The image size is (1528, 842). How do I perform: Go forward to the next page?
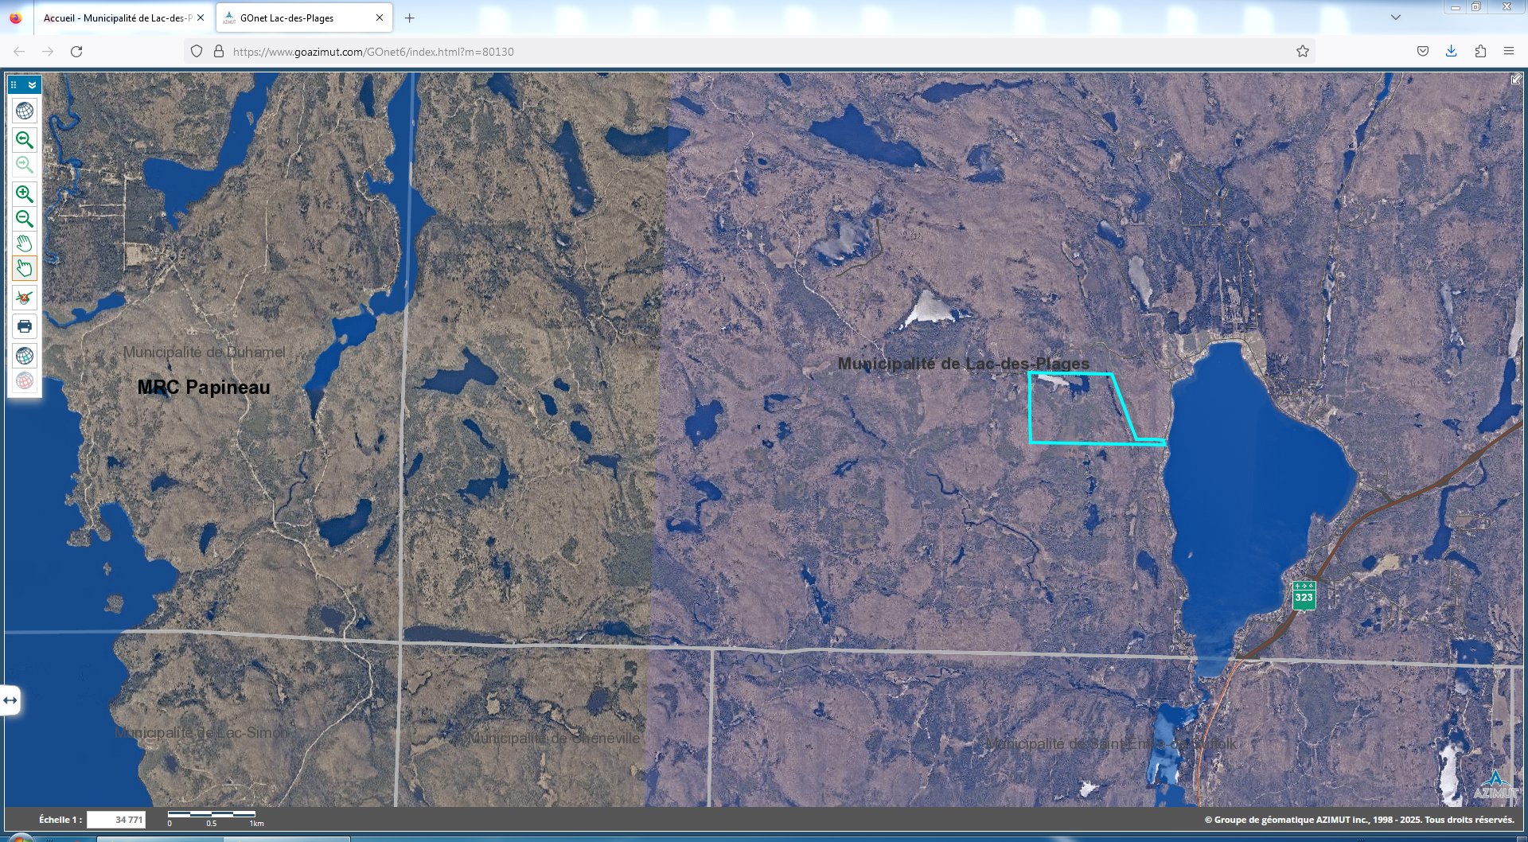[48, 52]
